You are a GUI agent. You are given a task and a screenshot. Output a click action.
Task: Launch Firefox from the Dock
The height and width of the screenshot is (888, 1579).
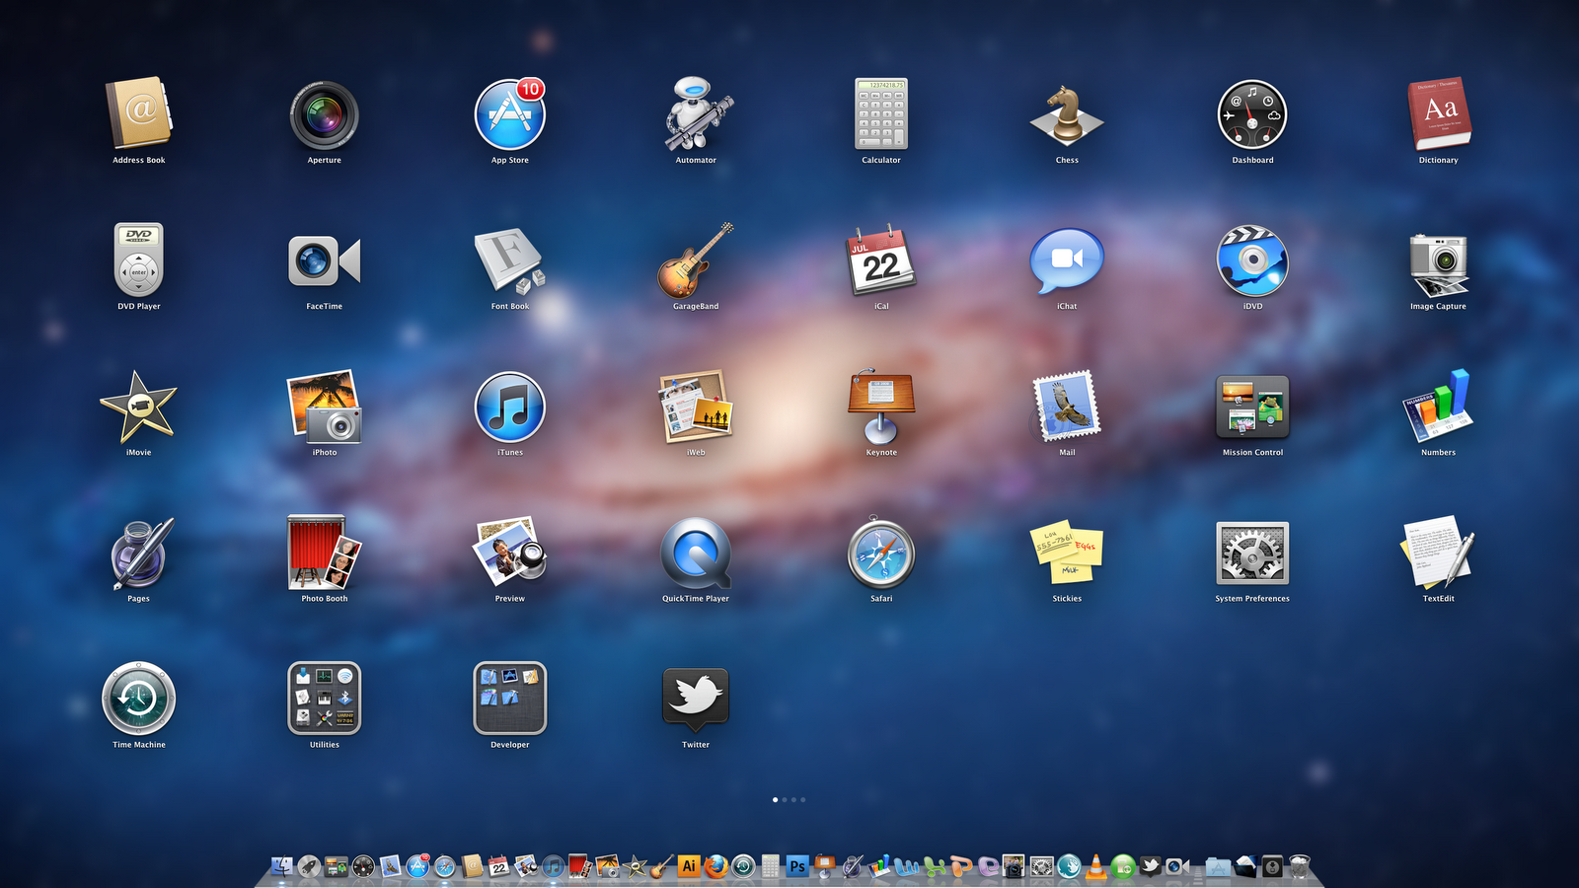click(x=716, y=866)
